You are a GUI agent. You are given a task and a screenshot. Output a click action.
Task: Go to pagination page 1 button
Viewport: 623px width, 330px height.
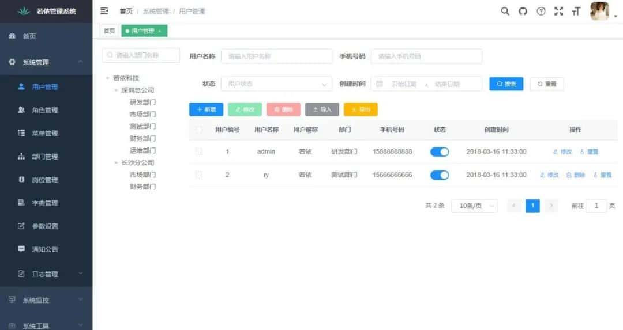point(532,206)
